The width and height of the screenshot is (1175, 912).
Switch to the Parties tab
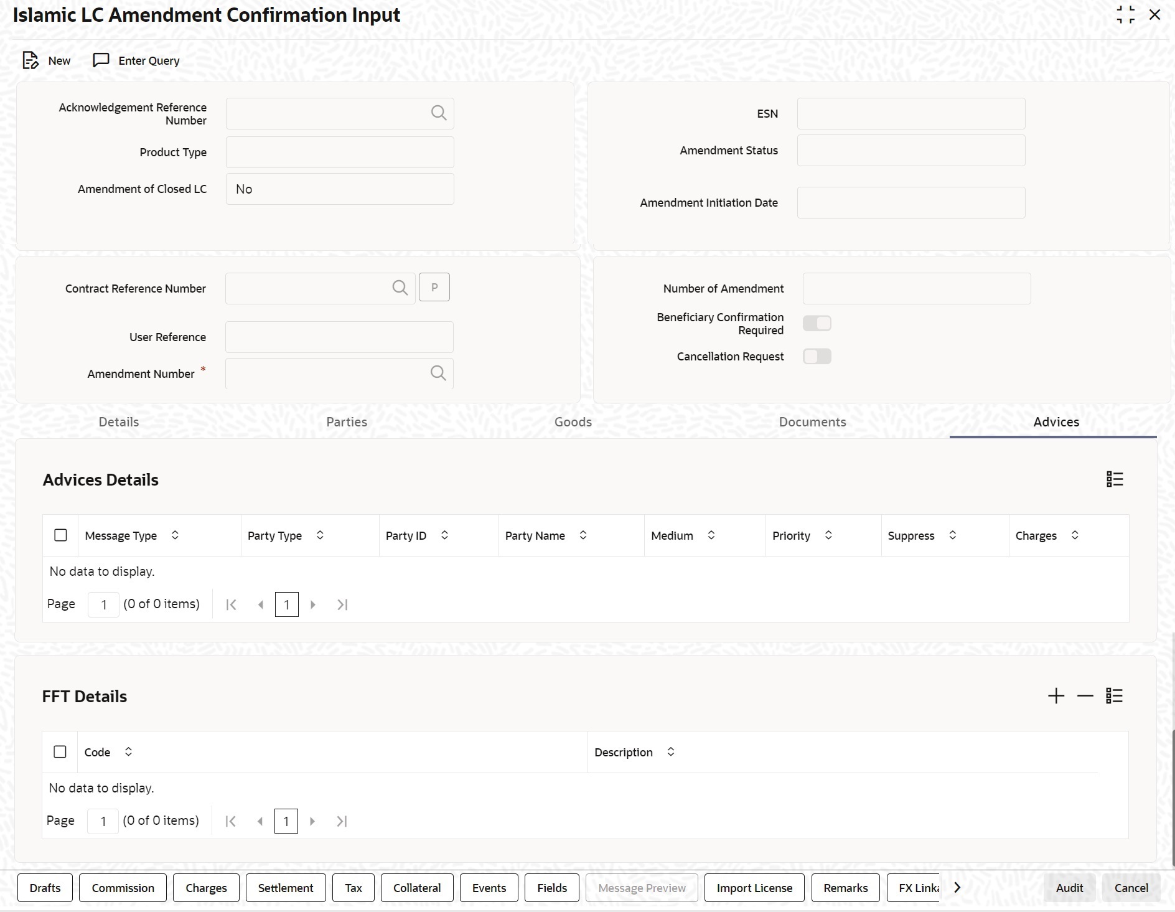tap(347, 421)
